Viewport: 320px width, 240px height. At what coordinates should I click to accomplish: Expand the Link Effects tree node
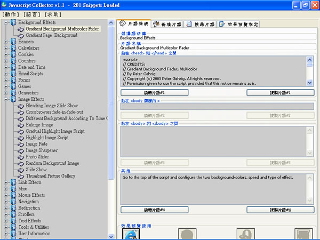tap(6, 182)
